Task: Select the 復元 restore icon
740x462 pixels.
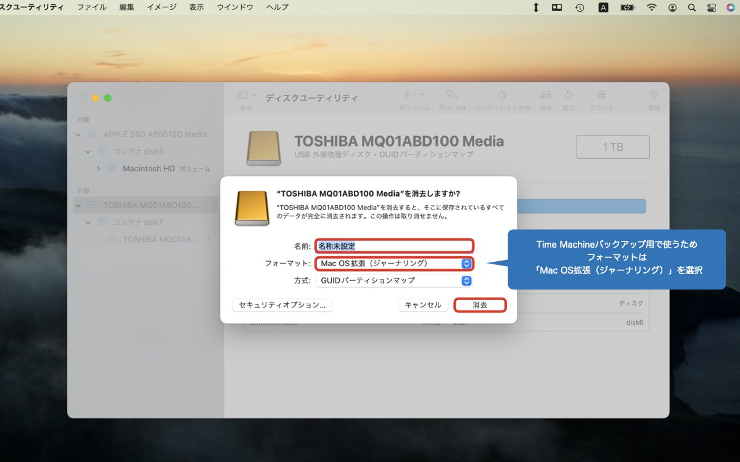Action: (567, 97)
